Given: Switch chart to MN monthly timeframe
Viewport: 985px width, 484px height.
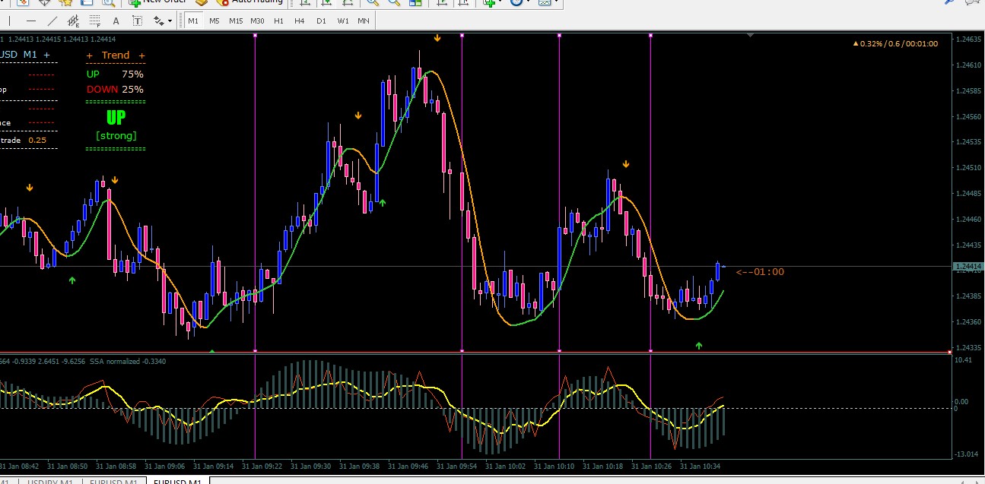Looking at the screenshot, I should coord(364,21).
